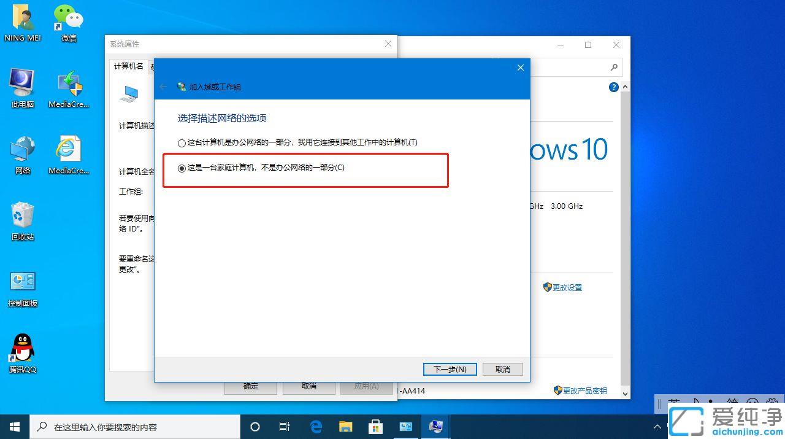Click the scroll-down arrow on the System window
This screenshot has width=785, height=439.
[x=624, y=394]
